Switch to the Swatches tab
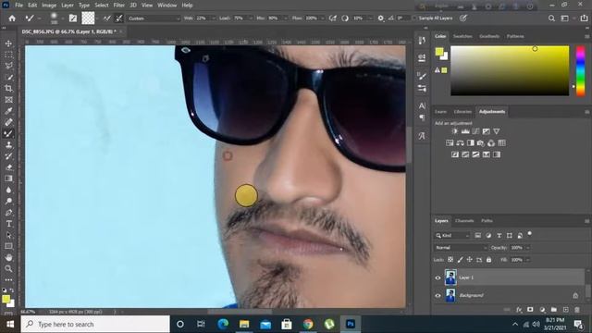 pyautogui.click(x=462, y=36)
